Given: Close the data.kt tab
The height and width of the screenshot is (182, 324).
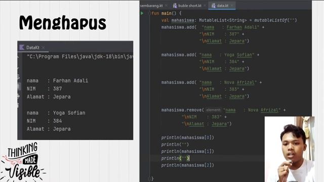Looking at the screenshot, I should [232, 6].
